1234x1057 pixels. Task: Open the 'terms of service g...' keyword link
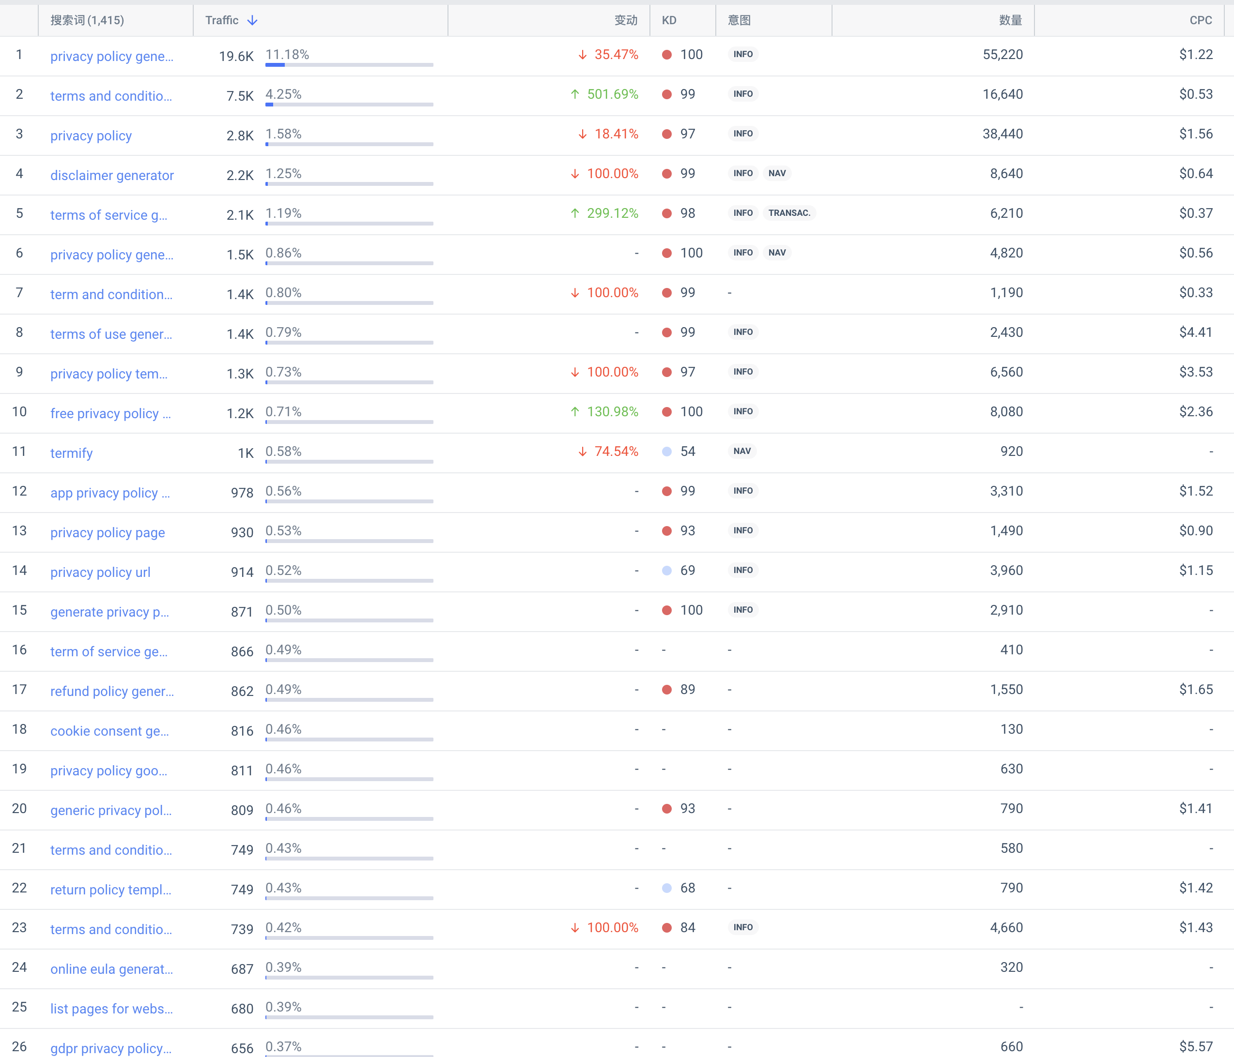(109, 215)
